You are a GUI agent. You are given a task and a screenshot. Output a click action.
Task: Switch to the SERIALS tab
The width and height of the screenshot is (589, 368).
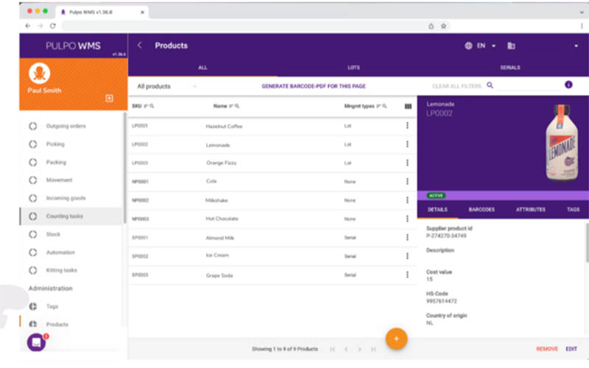(x=509, y=68)
